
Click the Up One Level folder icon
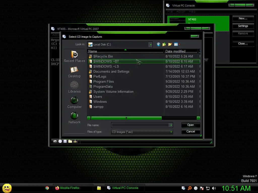coord(164,44)
